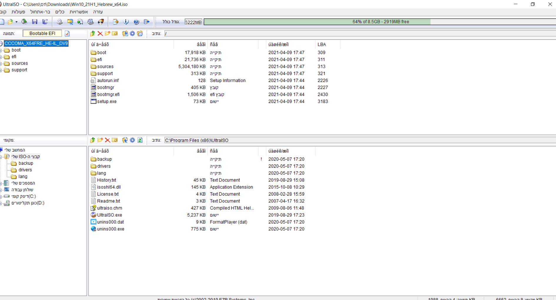
Task: Open the פעולות (Actions) menu
Action: pos(18,12)
